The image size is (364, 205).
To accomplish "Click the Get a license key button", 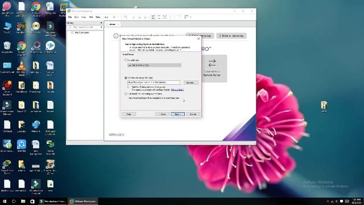I will click(x=200, y=36).
